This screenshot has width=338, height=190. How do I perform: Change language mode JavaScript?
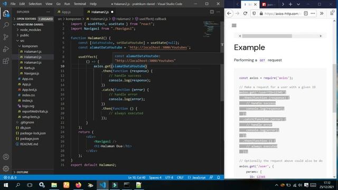196,177
